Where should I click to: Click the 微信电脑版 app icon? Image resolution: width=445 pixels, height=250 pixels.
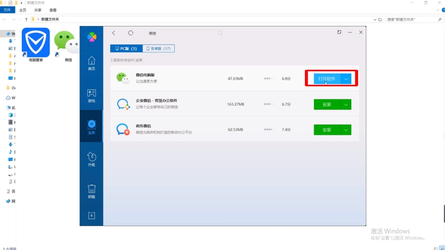[x=123, y=78]
